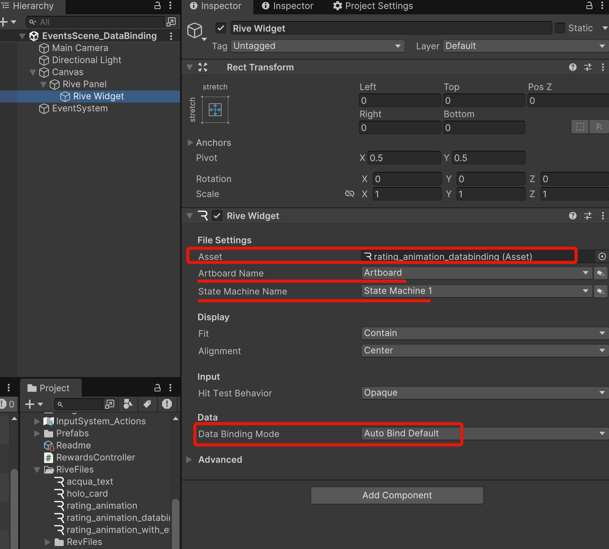Open the Project Settings tab

(x=373, y=6)
